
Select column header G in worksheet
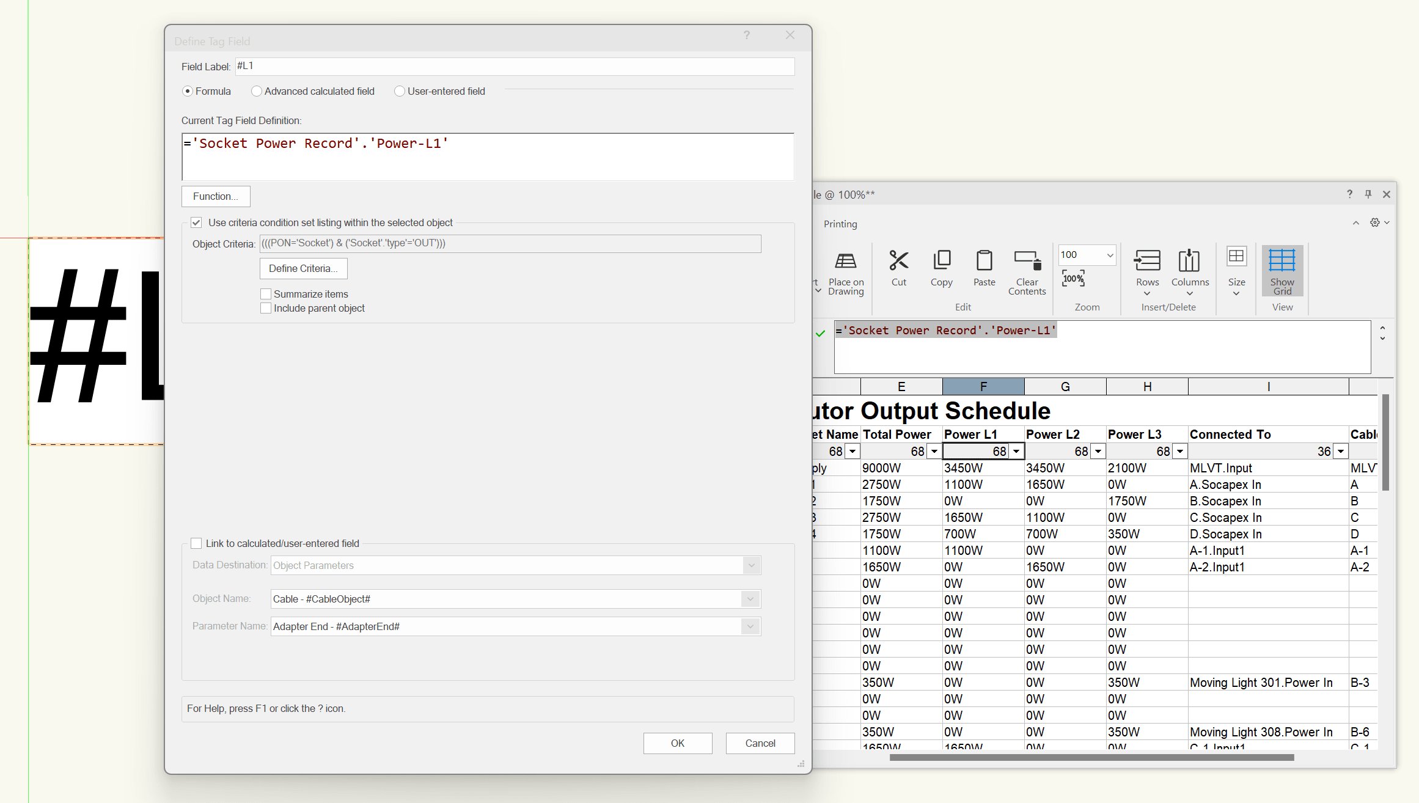[1065, 386]
